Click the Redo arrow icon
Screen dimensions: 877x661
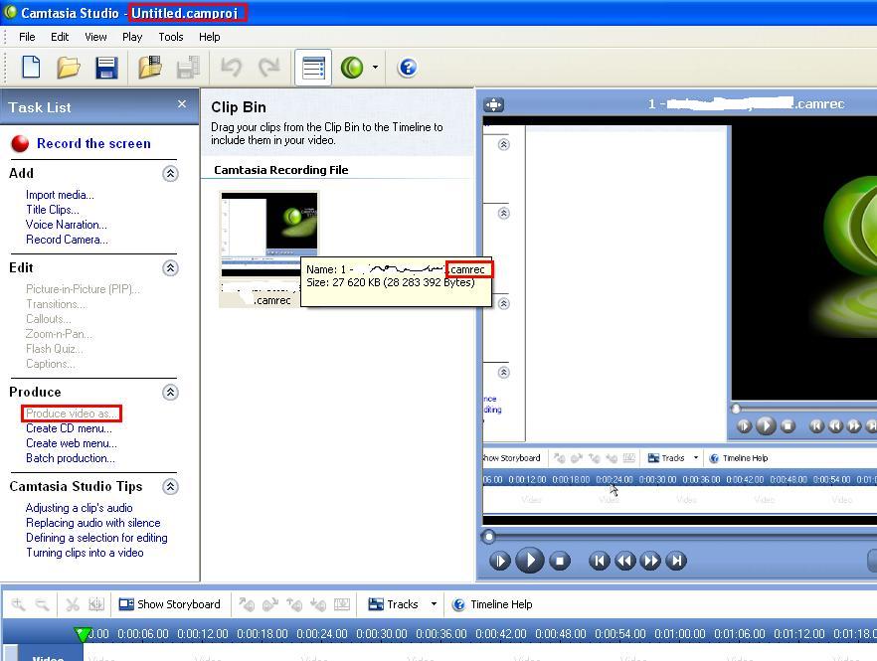coord(269,68)
